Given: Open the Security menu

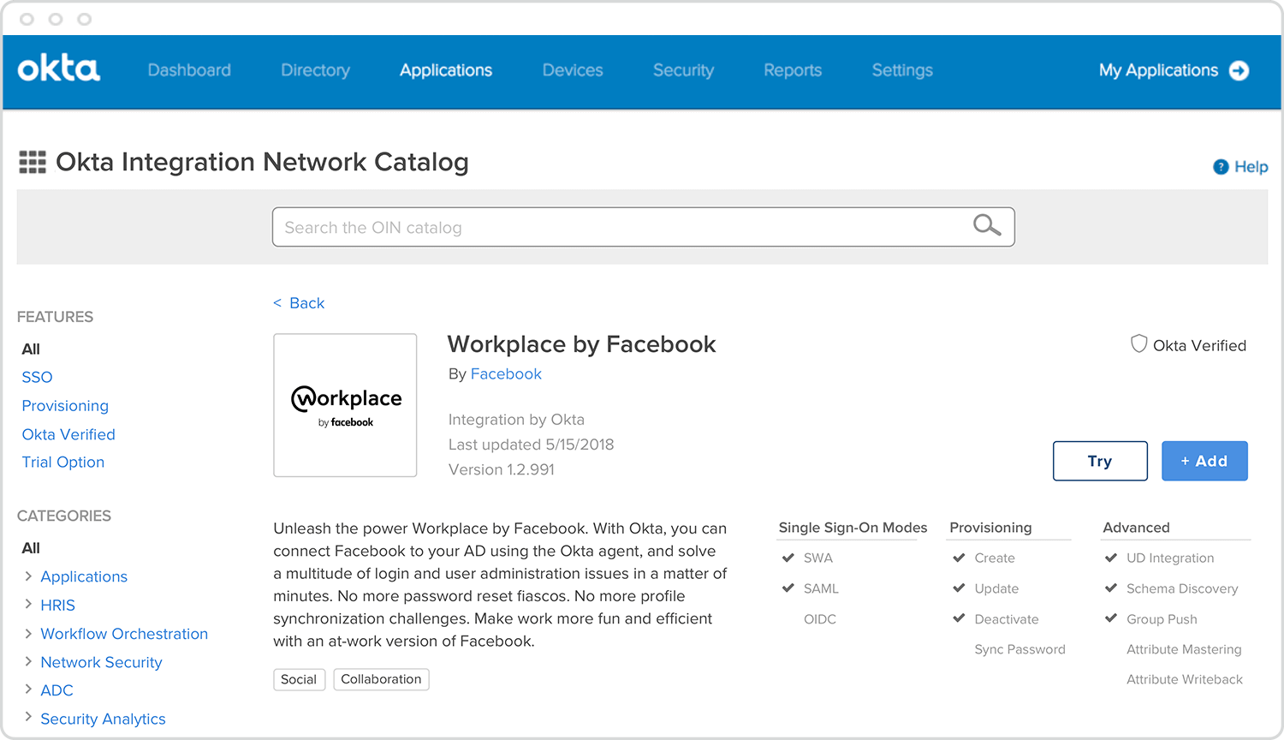Looking at the screenshot, I should [x=683, y=70].
